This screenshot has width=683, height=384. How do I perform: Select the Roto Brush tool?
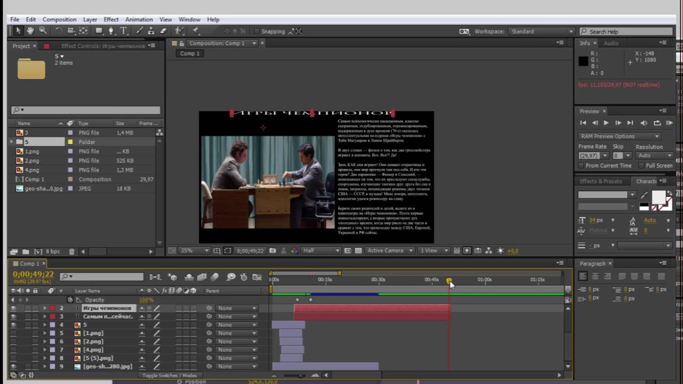[x=180, y=31]
